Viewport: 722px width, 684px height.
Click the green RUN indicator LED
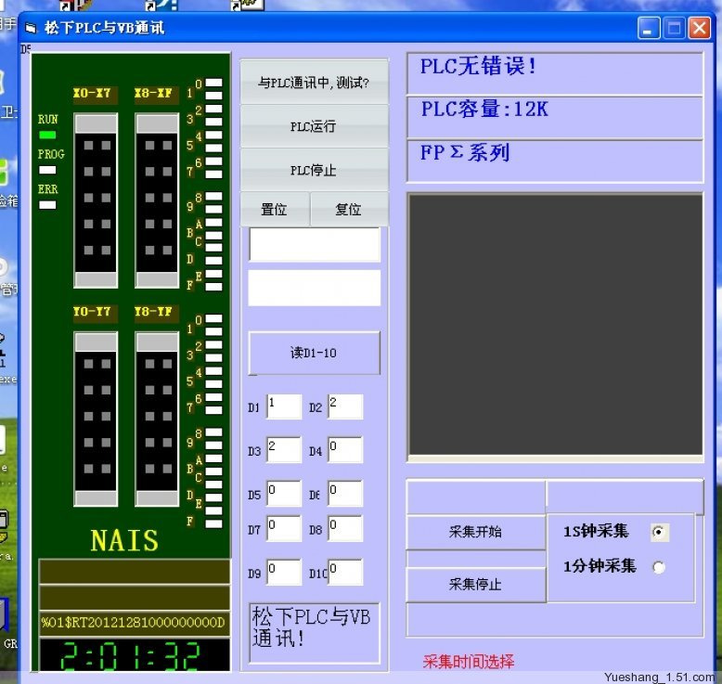pos(47,136)
